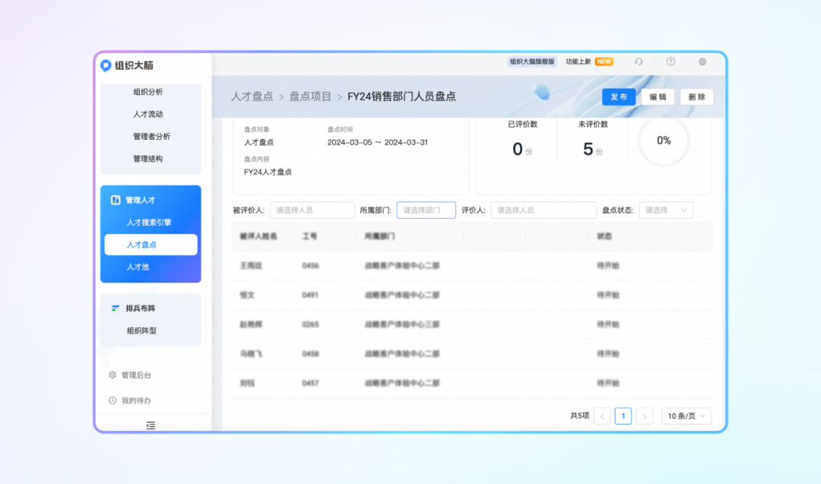Open the 10条/页 page size dropdown
The width and height of the screenshot is (821, 484).
point(686,416)
